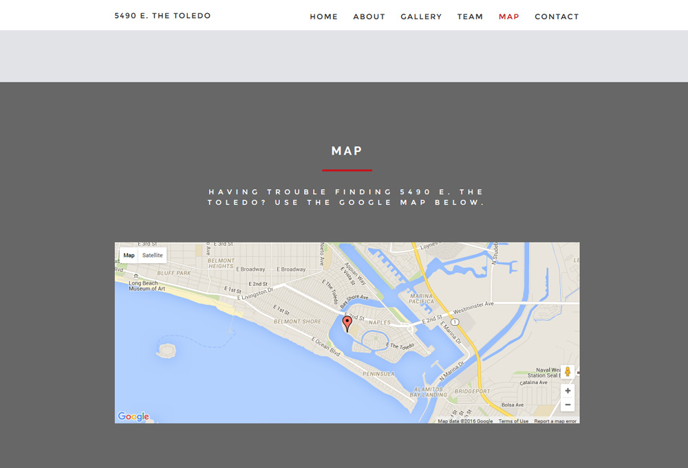Screen dimensions: 688x468
Task: Switch map to Satellite view
Action: 152,255
